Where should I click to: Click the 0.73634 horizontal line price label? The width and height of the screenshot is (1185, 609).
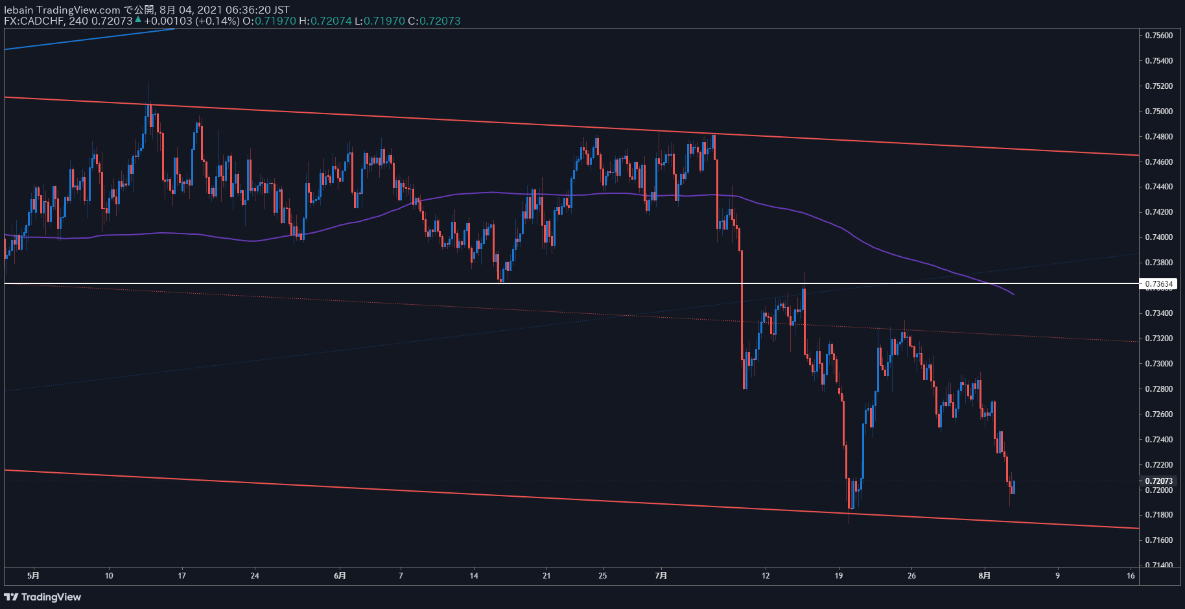1159,284
